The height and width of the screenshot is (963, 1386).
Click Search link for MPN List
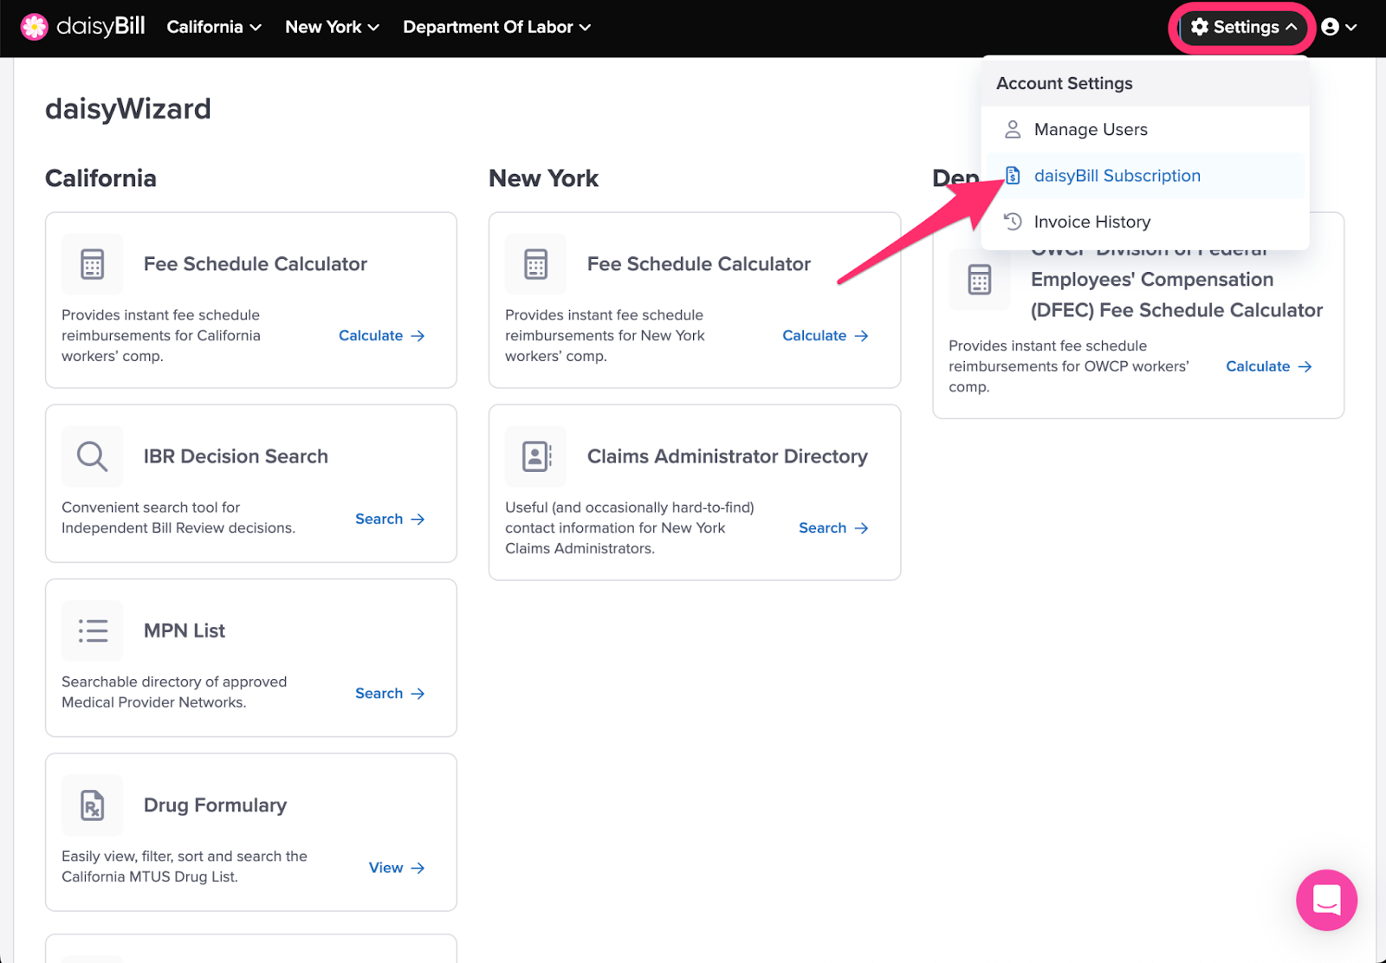click(x=379, y=694)
